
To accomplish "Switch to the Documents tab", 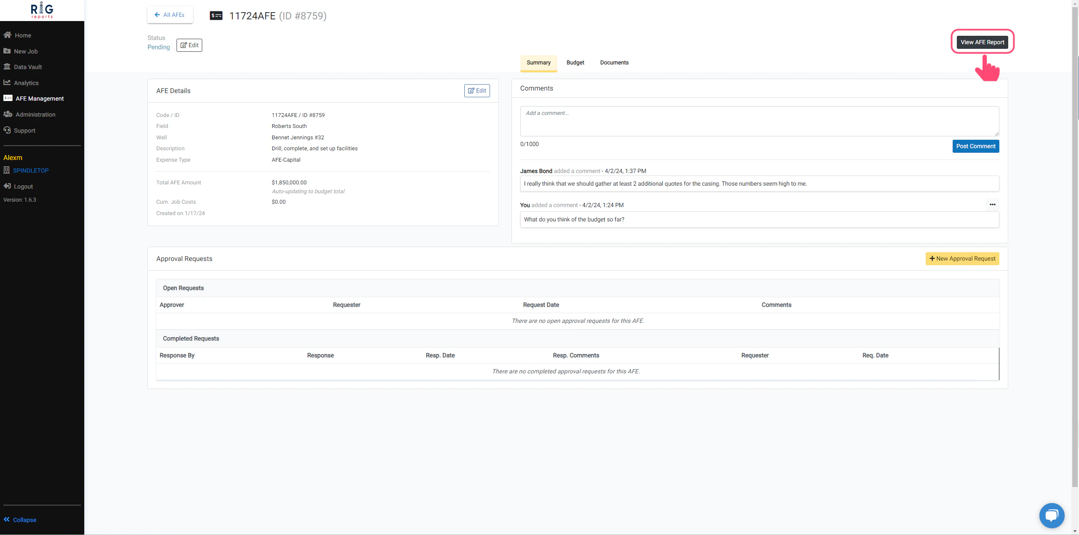I will (614, 63).
